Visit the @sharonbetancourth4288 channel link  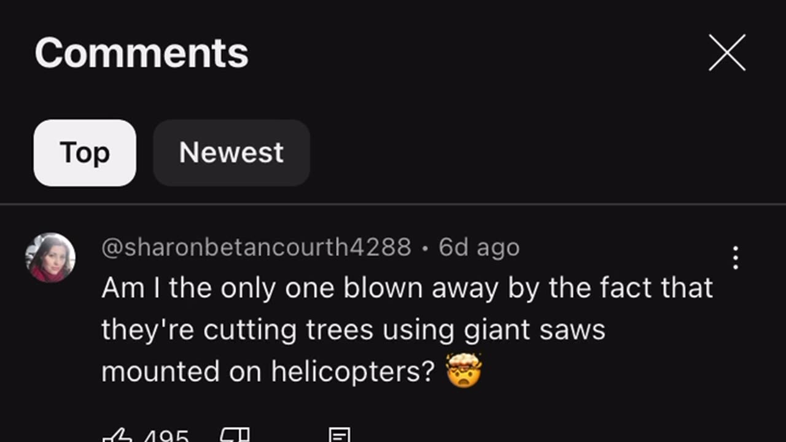pyautogui.click(x=256, y=247)
